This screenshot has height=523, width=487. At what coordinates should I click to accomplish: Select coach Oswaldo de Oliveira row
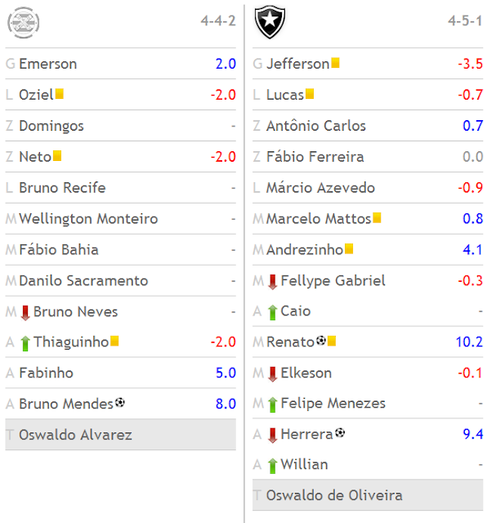tap(368, 495)
